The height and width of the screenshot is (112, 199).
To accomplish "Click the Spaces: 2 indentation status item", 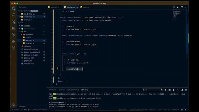I will [x=153, y=110].
